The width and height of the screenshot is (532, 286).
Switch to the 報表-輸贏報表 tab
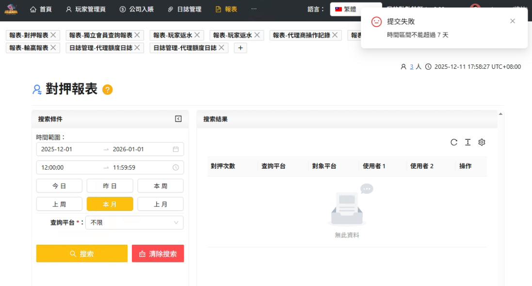[28, 48]
